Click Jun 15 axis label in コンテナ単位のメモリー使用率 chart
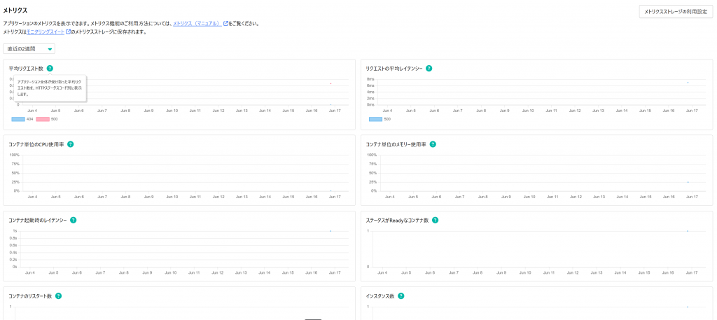This screenshot has width=717, height=320. click(646, 197)
